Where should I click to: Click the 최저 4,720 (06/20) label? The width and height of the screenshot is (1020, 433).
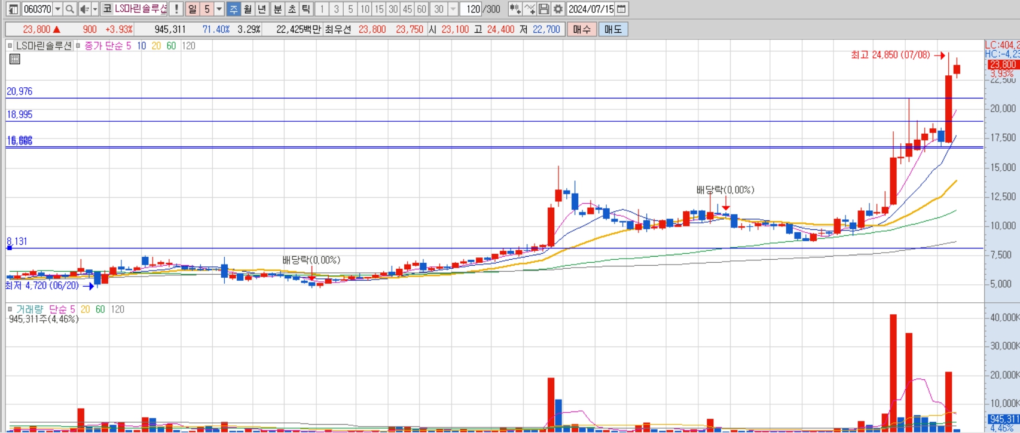coord(42,285)
